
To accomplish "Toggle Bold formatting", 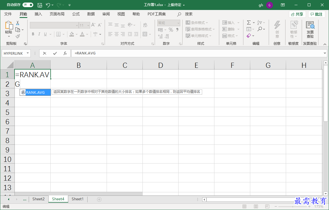I will (x=33, y=34).
